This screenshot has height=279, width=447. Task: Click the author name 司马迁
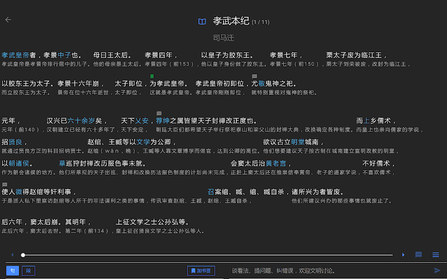223,38
